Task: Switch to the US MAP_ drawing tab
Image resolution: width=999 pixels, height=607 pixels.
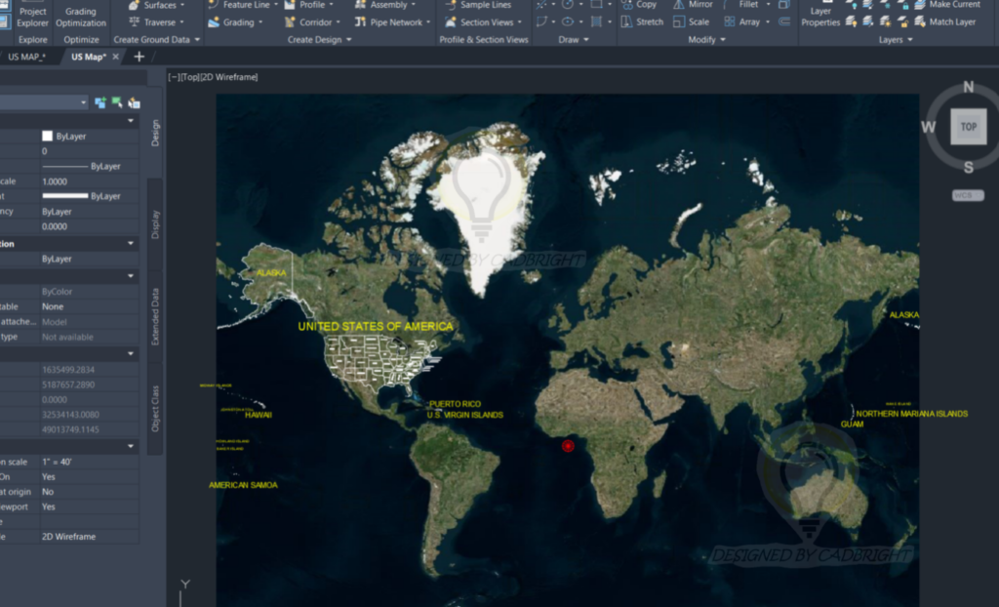Action: (x=27, y=57)
